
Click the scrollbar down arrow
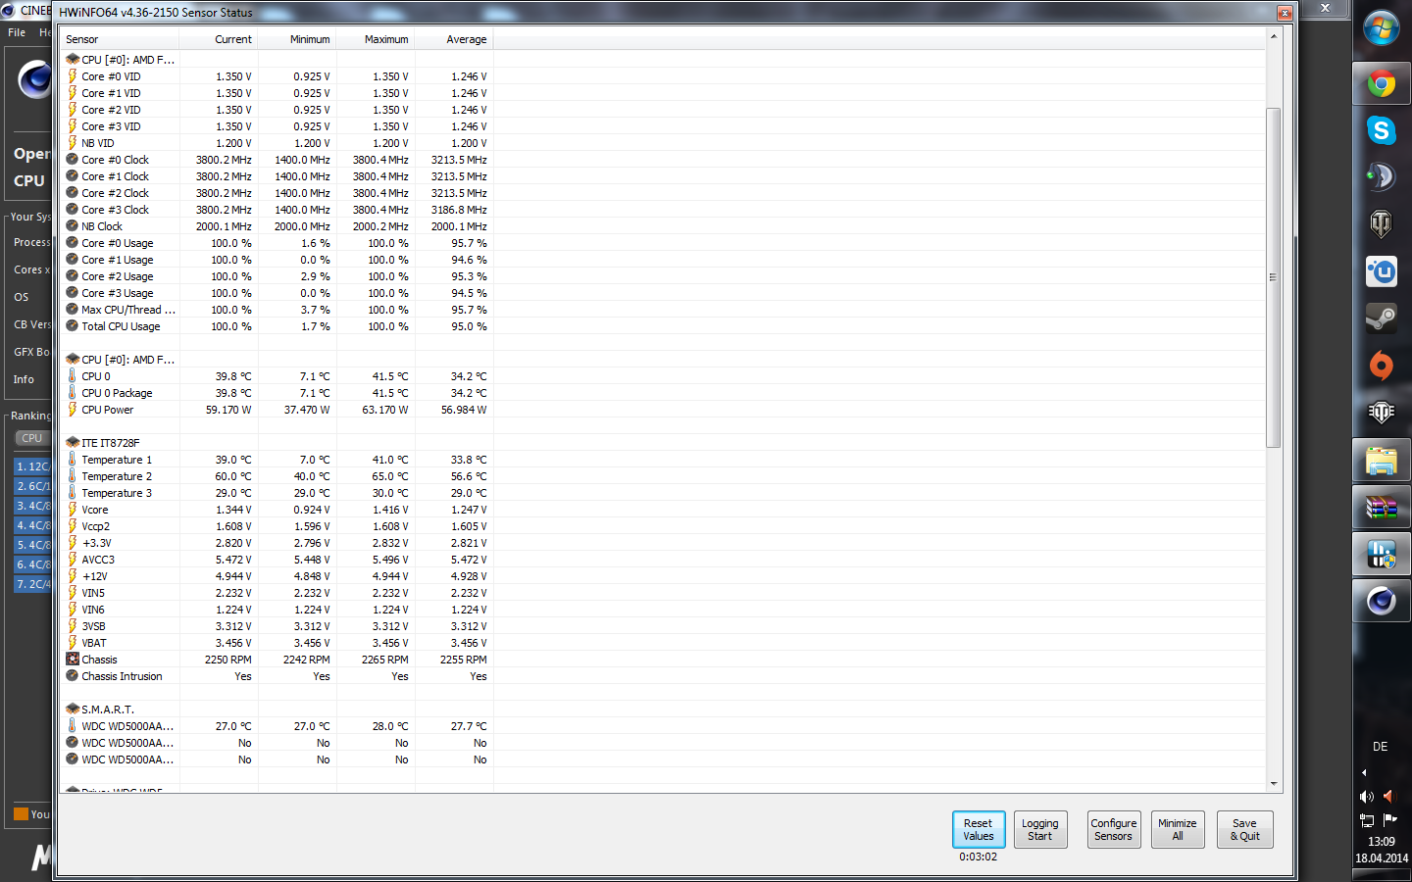(x=1274, y=784)
